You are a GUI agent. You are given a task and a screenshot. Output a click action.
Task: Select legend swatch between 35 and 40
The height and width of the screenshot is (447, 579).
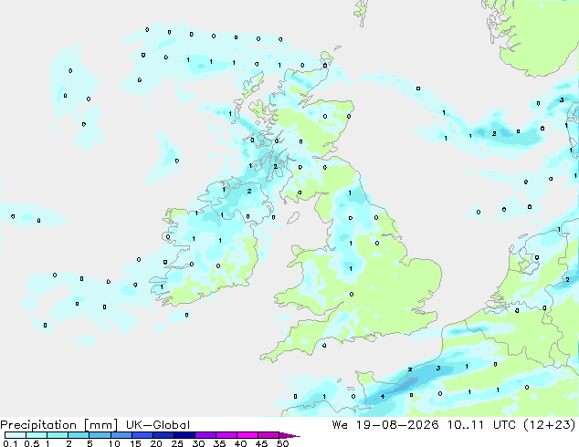(226, 435)
